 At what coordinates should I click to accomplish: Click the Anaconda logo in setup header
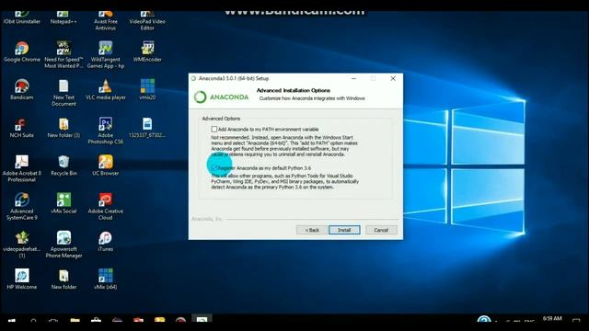pos(221,97)
